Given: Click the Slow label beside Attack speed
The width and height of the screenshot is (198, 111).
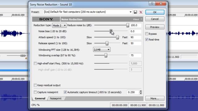Looking at the screenshot, I should click(89, 37).
